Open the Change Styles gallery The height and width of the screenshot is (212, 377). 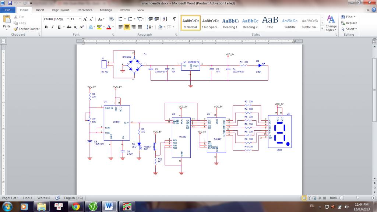point(331,23)
